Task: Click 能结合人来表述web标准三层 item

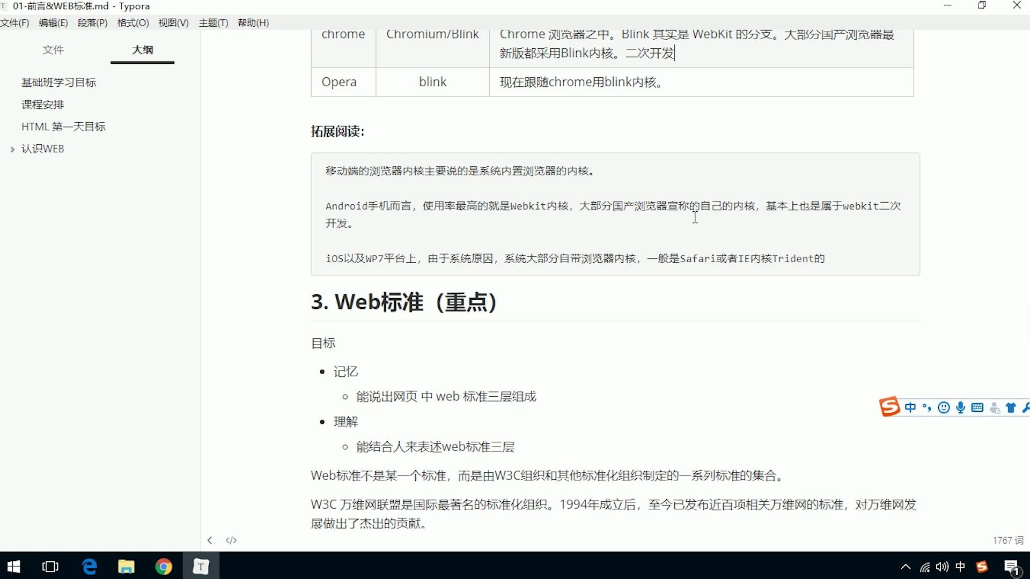Action: pos(436,447)
